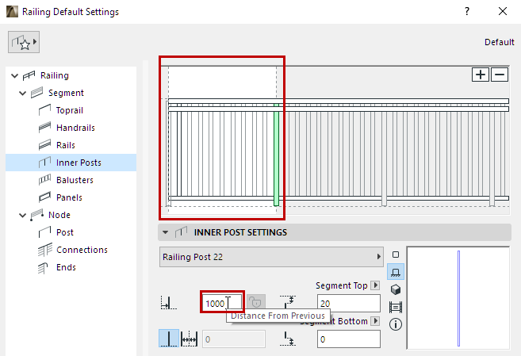521x356 pixels.
Task: Click the Ends icon in tree
Action: pyautogui.click(x=43, y=268)
